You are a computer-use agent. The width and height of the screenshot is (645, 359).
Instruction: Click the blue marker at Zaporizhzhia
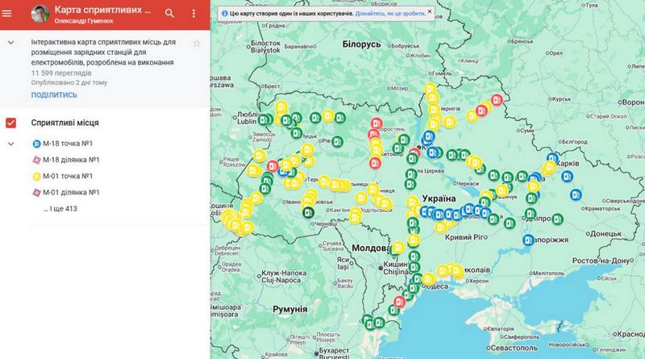click(x=529, y=240)
